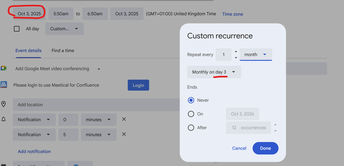Select the ends After occurrences radio option
Image resolution: width=344 pixels, height=166 pixels.
coord(191,128)
